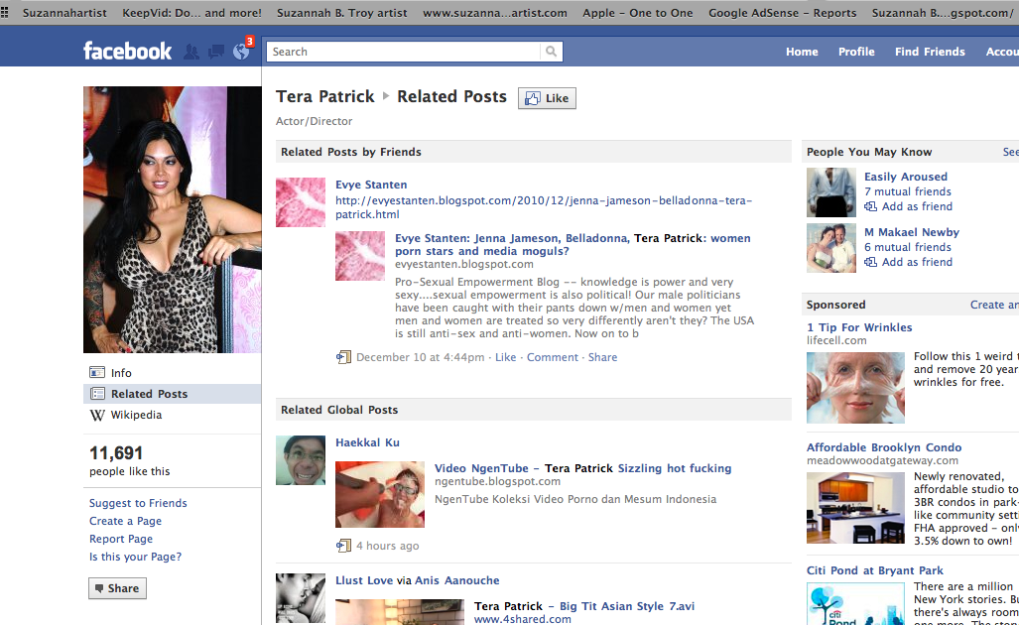Image resolution: width=1019 pixels, height=625 pixels.
Task: Click M Makael Newby profile thumbnail
Action: [x=831, y=248]
